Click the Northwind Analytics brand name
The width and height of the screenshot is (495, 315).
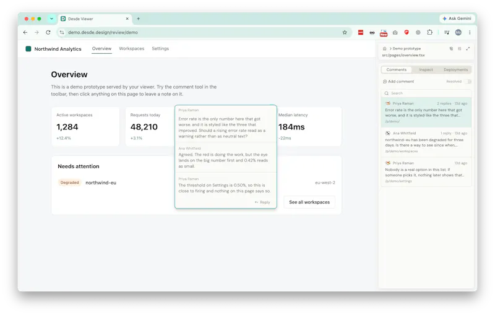58,49
